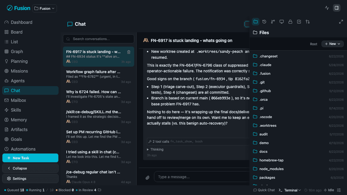Open Graph view in sidebar

point(30,51)
